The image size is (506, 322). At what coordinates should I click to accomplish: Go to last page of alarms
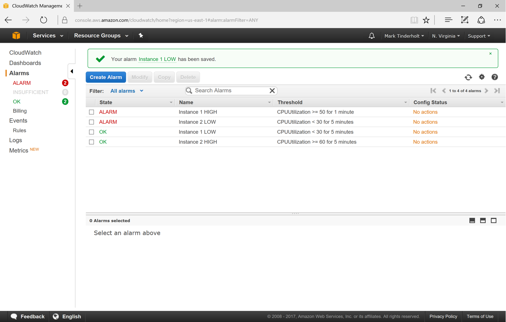(497, 91)
